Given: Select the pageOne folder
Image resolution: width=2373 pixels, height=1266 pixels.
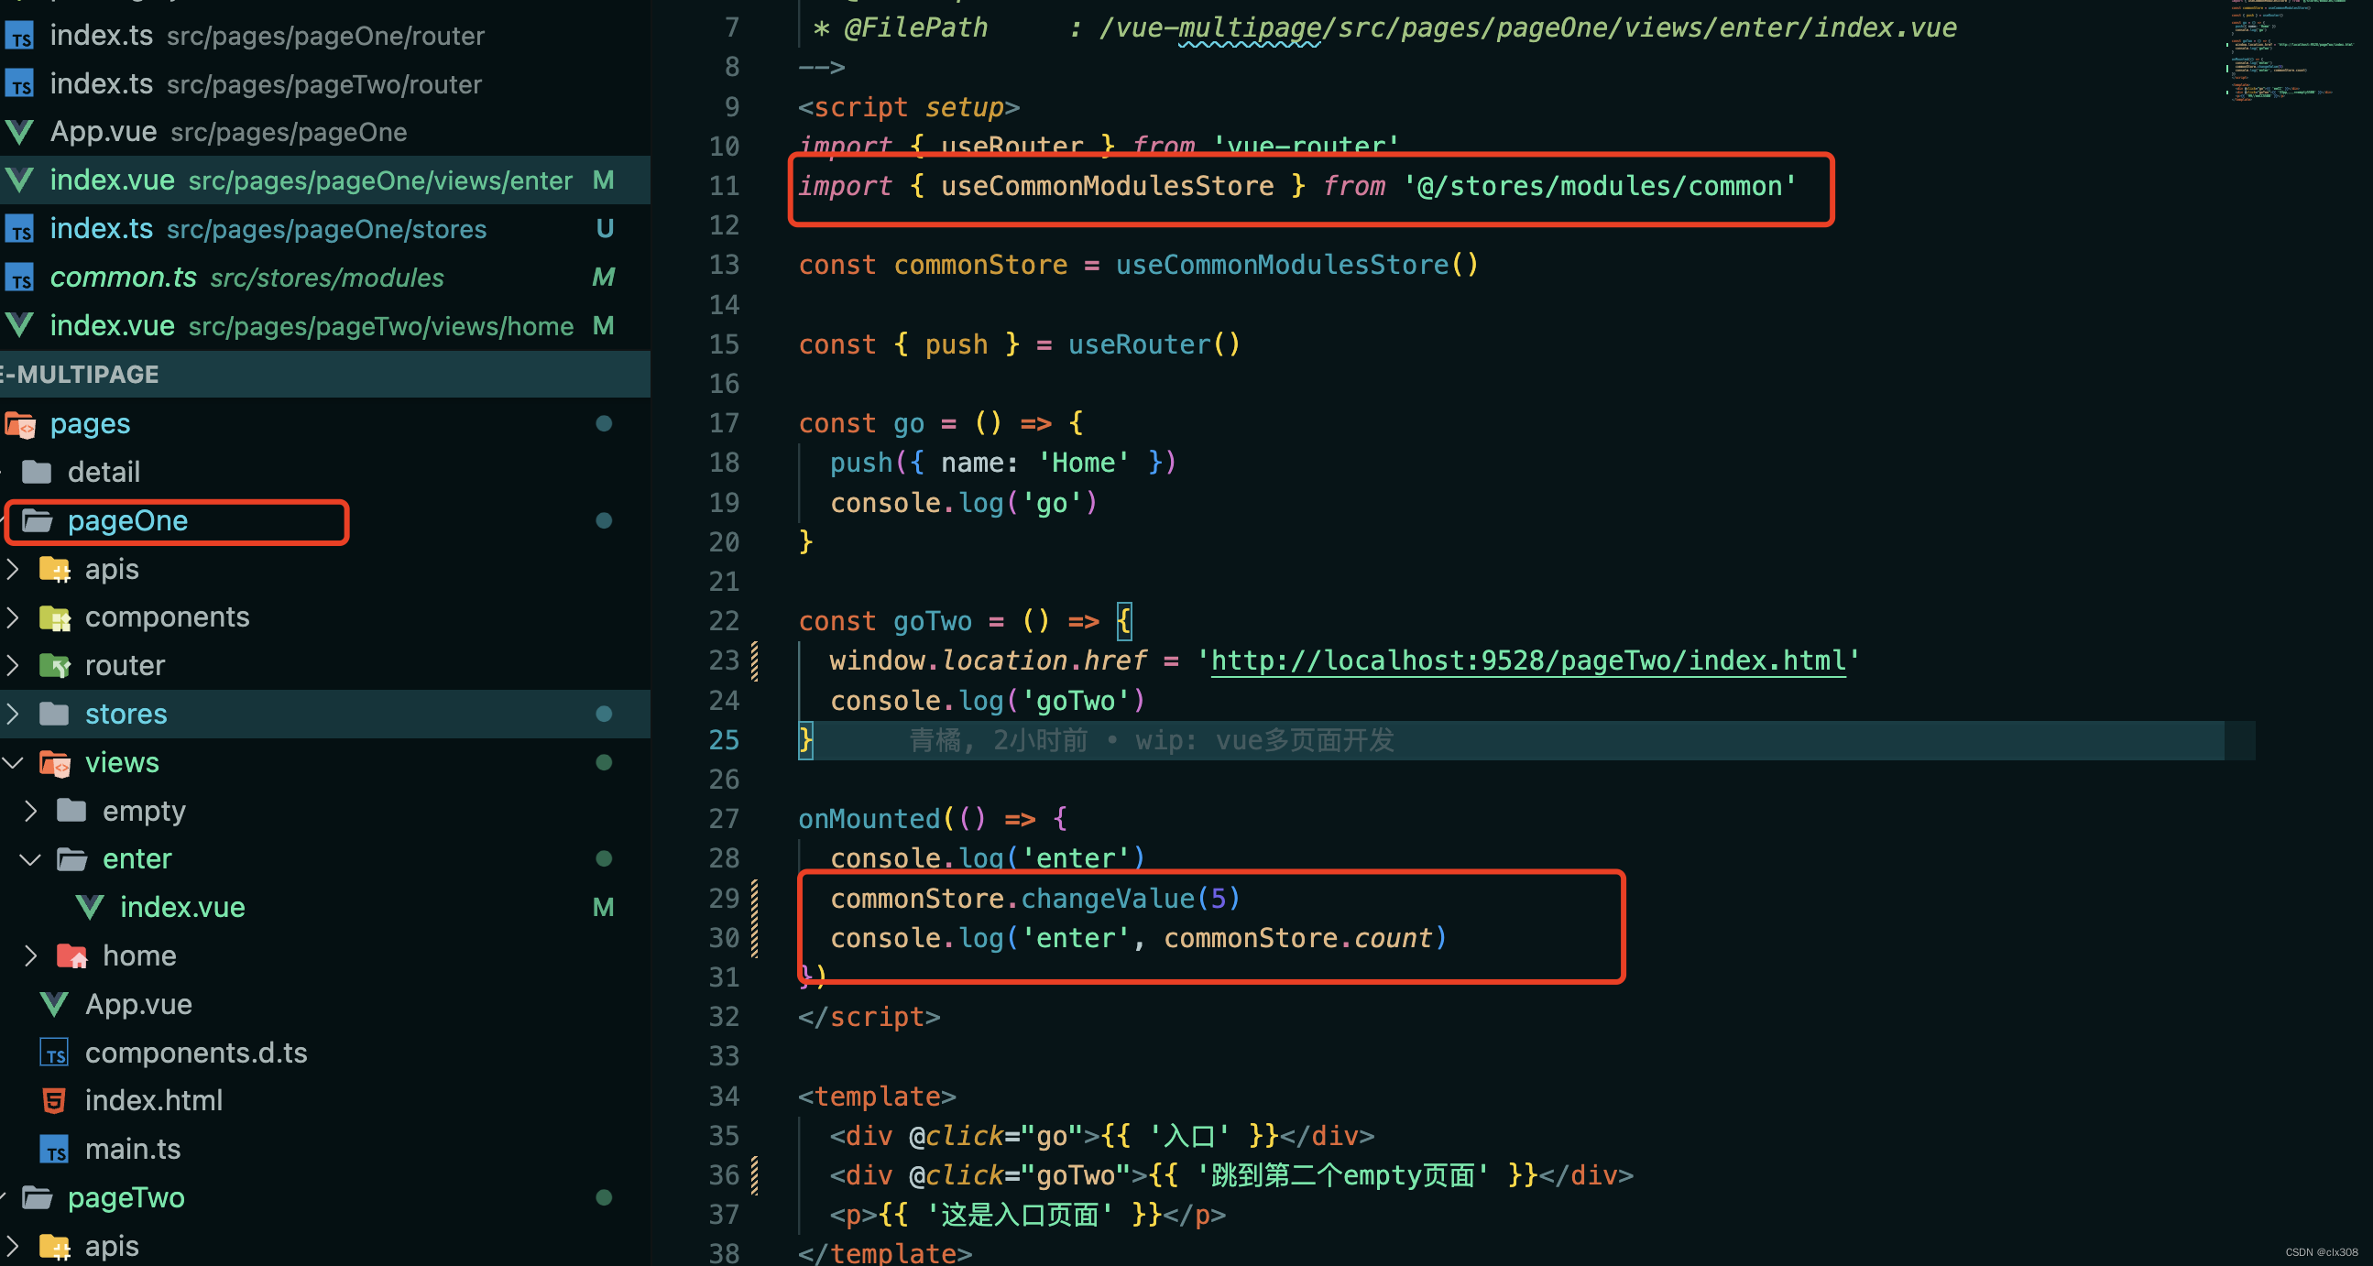Looking at the screenshot, I should pos(324,520).
